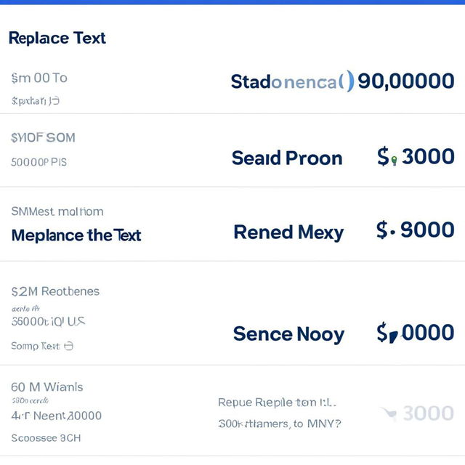Click the dark flag icon before 0000

(x=392, y=337)
